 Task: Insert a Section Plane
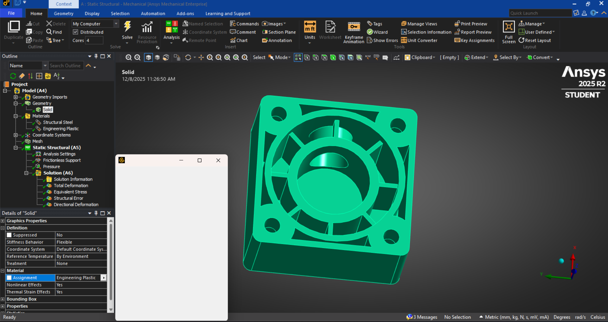[279, 32]
